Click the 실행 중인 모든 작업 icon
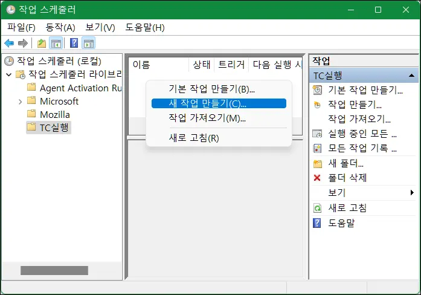This screenshot has width=421, height=295. [317, 134]
